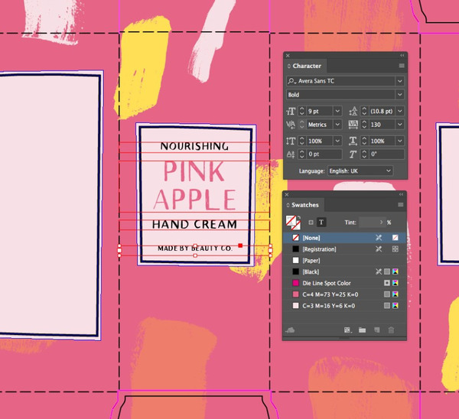Toggle Formatting Affects Container button
The width and height of the screenshot is (459, 419).
pos(310,222)
